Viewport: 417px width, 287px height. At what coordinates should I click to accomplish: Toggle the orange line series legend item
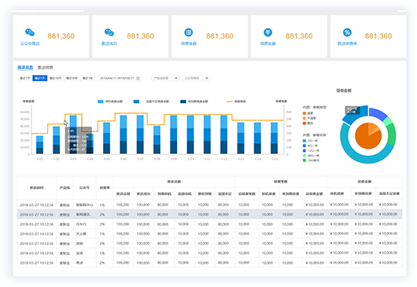[x=236, y=101]
